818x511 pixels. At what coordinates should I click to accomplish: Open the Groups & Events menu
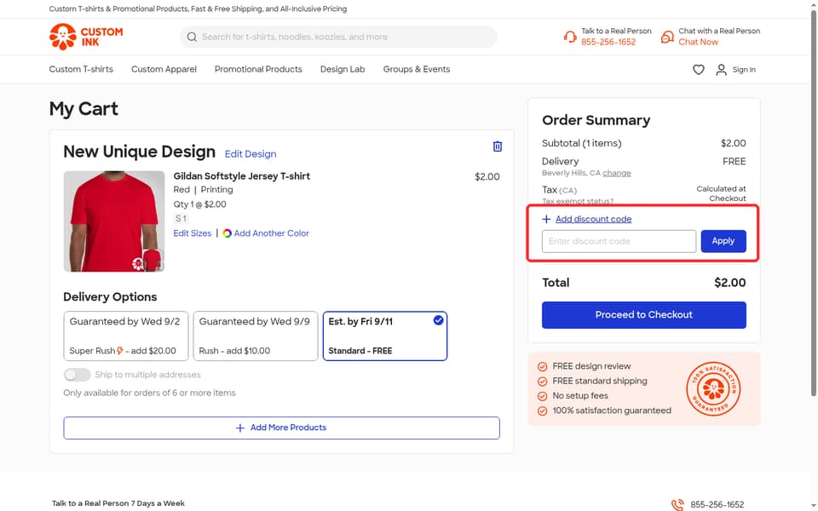pos(417,69)
